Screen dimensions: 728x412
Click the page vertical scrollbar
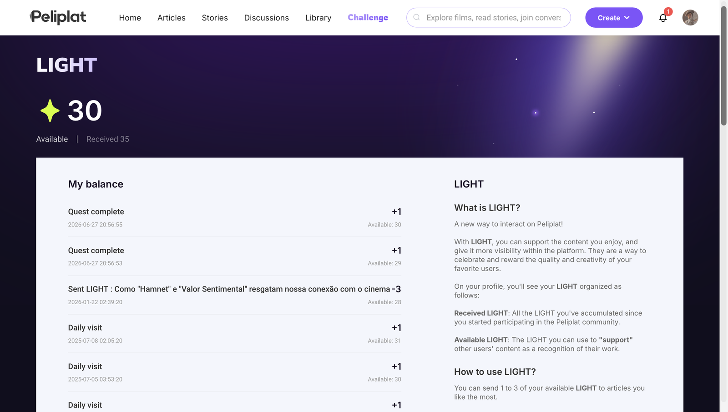(x=724, y=65)
